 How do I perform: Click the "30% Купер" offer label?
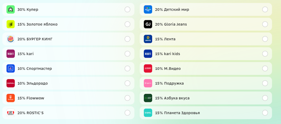pyautogui.click(x=28, y=9)
